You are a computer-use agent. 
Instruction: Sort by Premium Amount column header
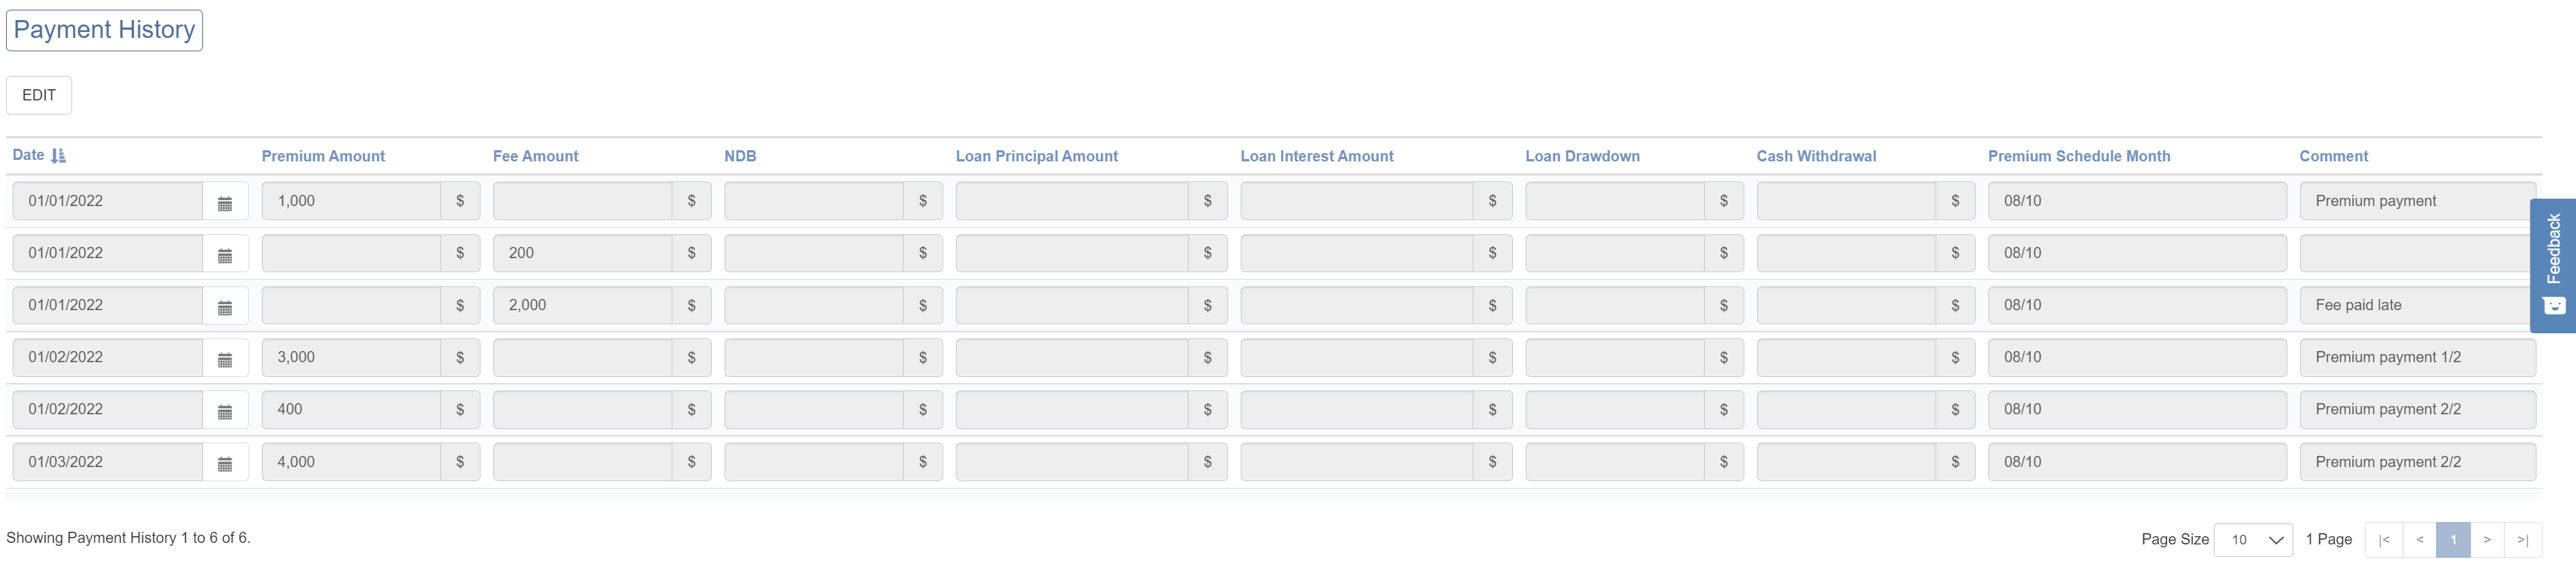[323, 156]
